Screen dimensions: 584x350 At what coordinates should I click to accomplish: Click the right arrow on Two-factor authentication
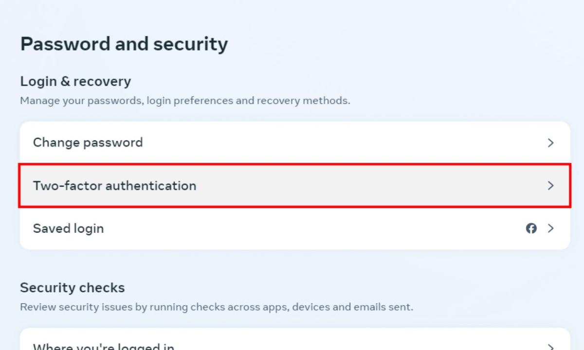(x=551, y=186)
